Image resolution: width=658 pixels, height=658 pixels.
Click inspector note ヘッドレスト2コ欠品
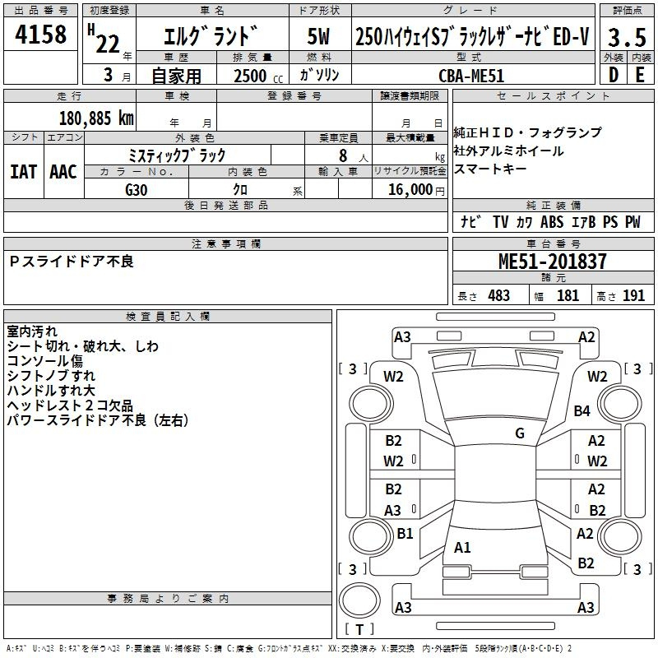(x=70, y=405)
